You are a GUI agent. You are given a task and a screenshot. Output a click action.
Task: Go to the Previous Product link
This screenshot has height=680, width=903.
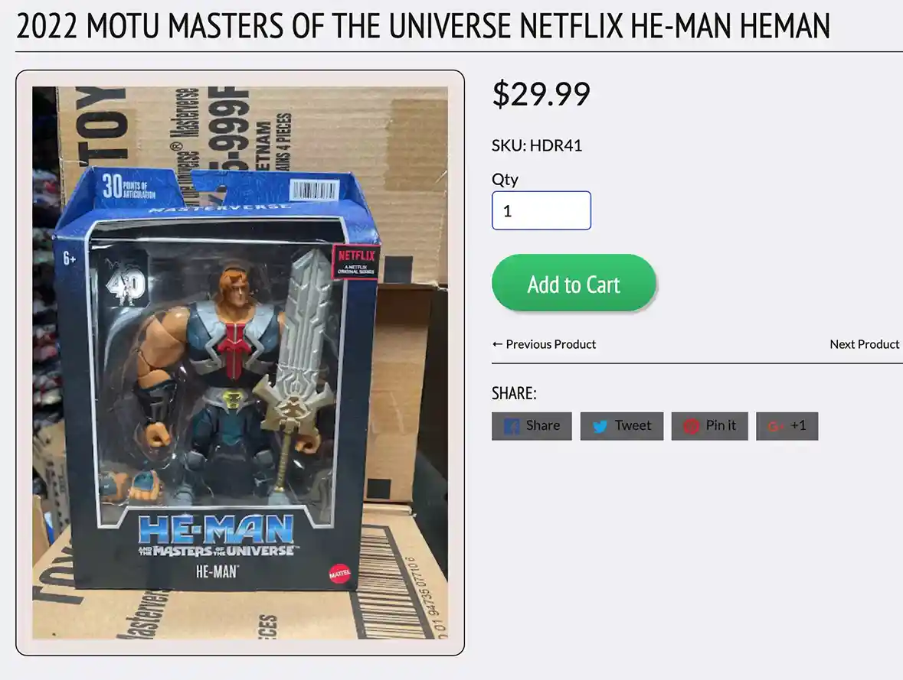pos(545,344)
